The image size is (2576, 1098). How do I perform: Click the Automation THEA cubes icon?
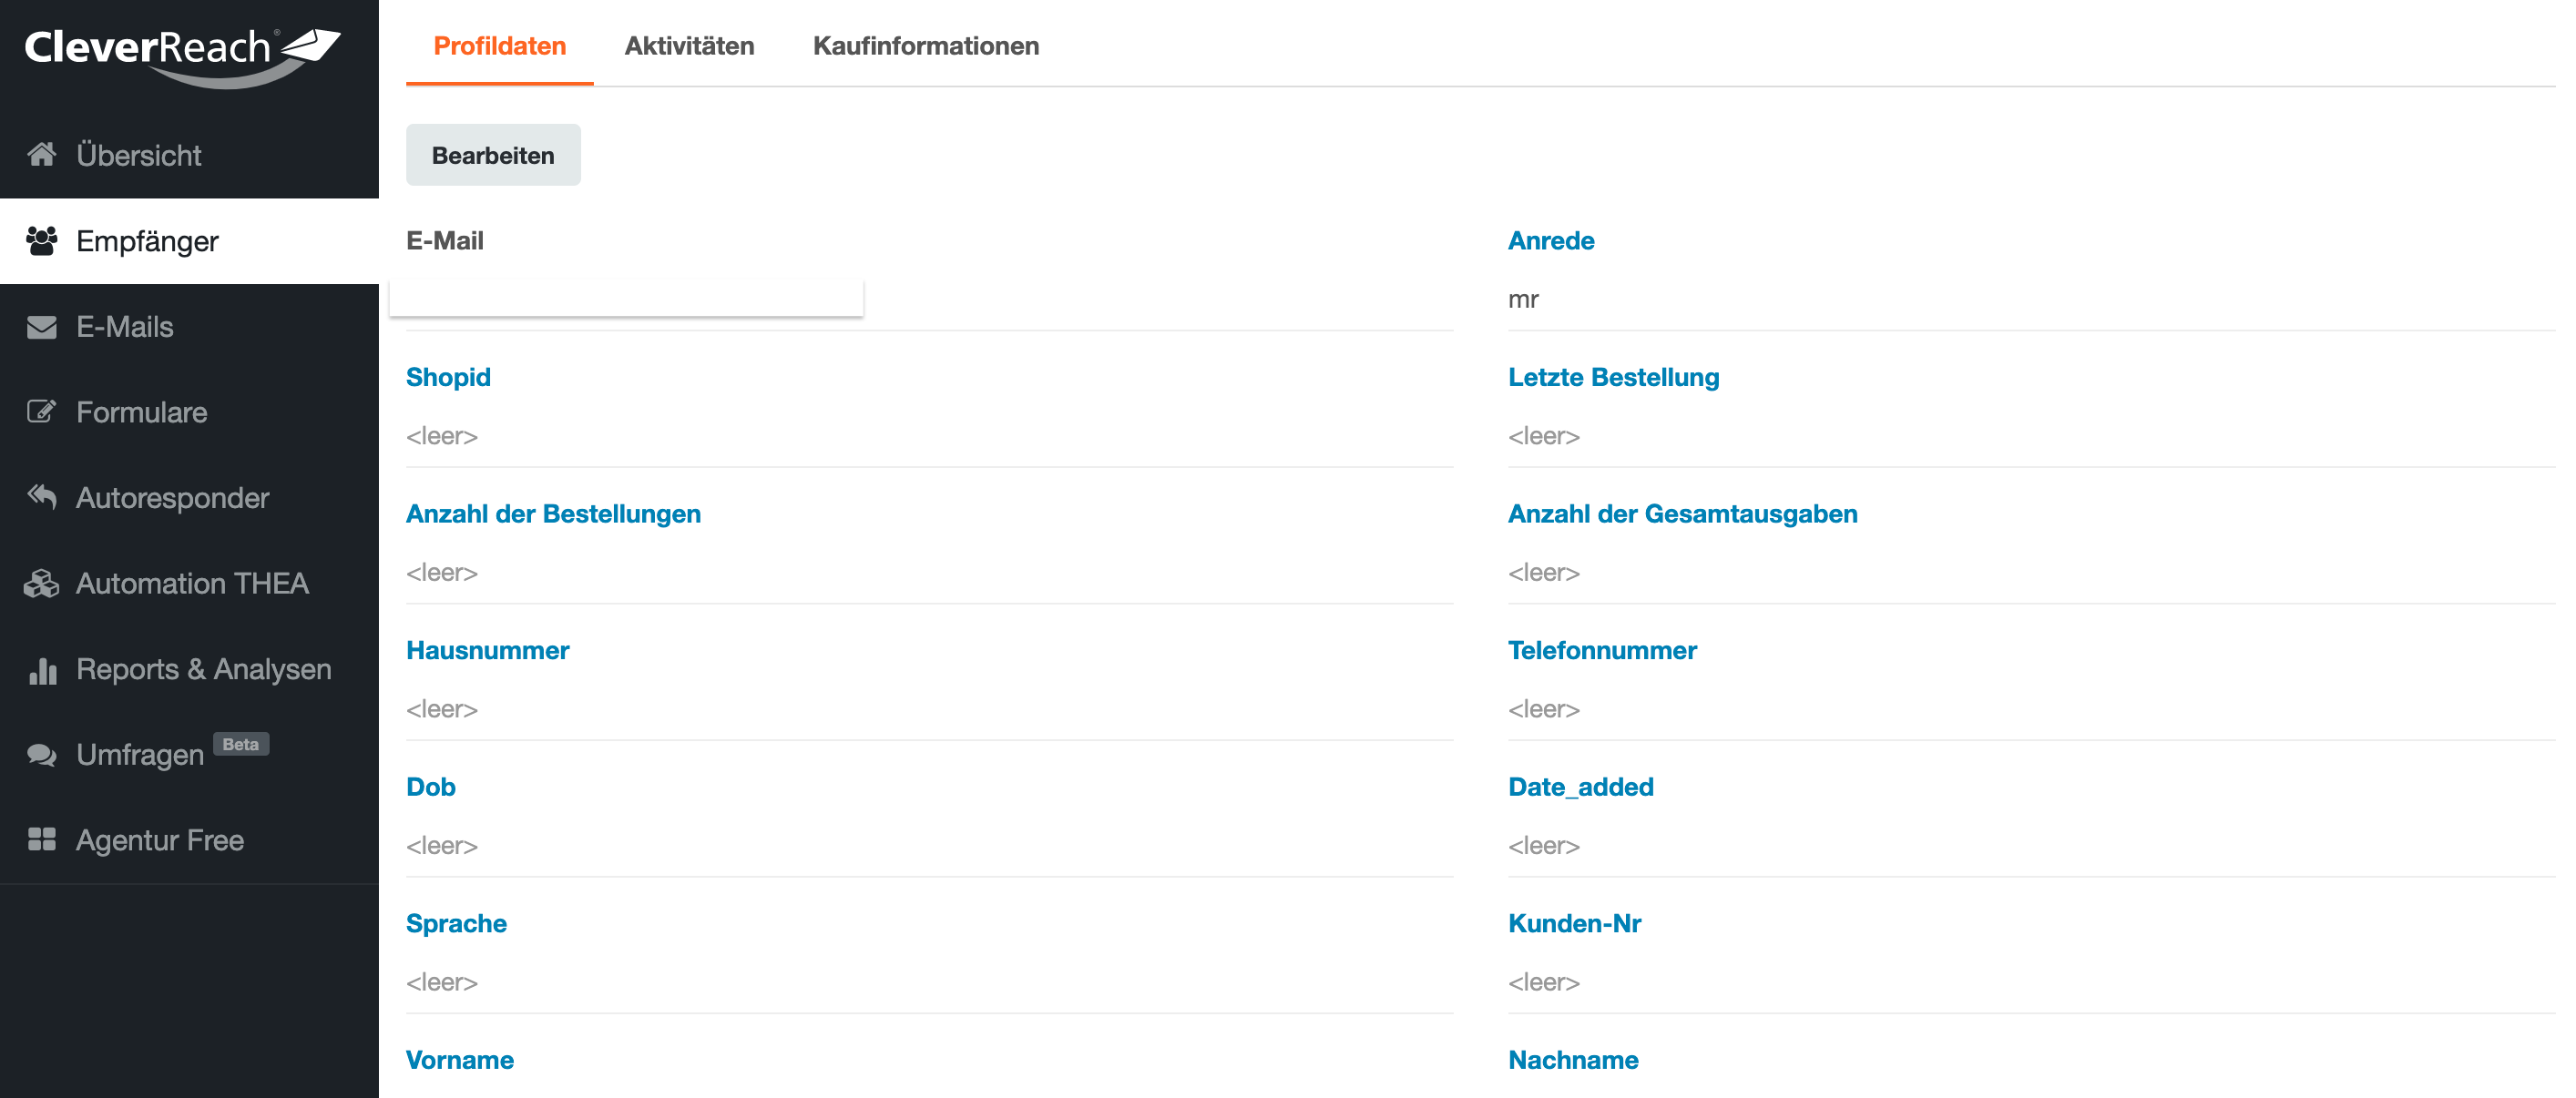point(42,584)
